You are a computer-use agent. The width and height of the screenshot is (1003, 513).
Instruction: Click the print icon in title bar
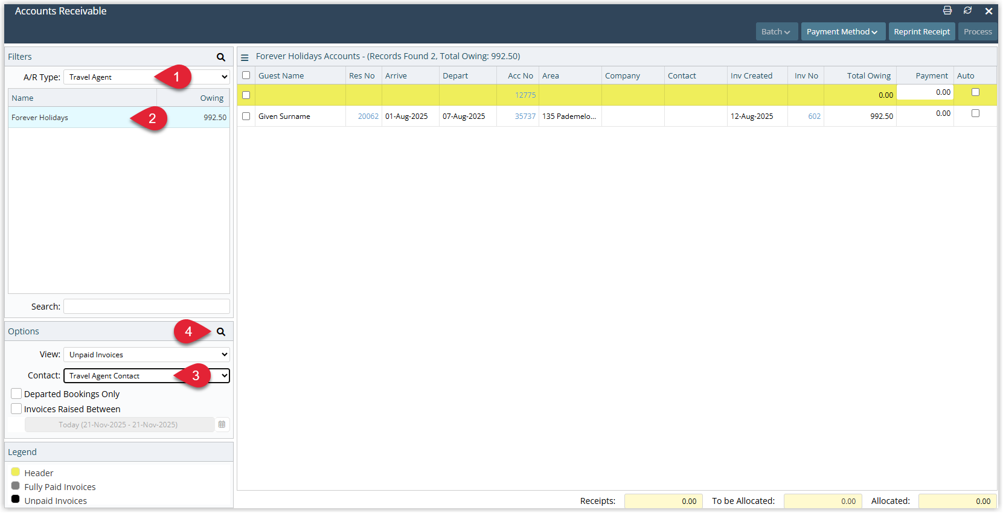click(x=947, y=11)
